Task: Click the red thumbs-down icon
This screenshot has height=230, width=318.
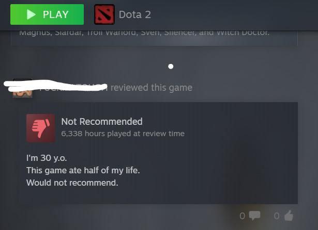Action: click(41, 128)
